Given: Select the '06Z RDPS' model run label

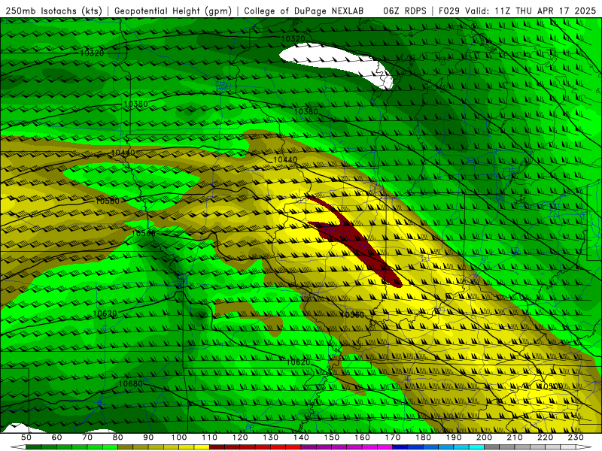Looking at the screenshot, I should click(x=405, y=11).
